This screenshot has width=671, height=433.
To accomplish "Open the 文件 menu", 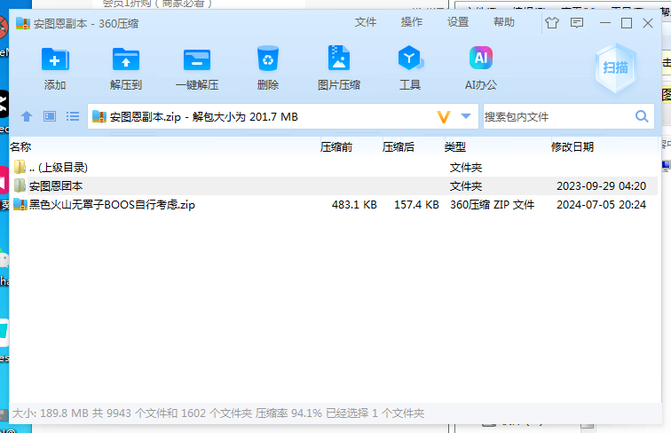I will [x=366, y=22].
